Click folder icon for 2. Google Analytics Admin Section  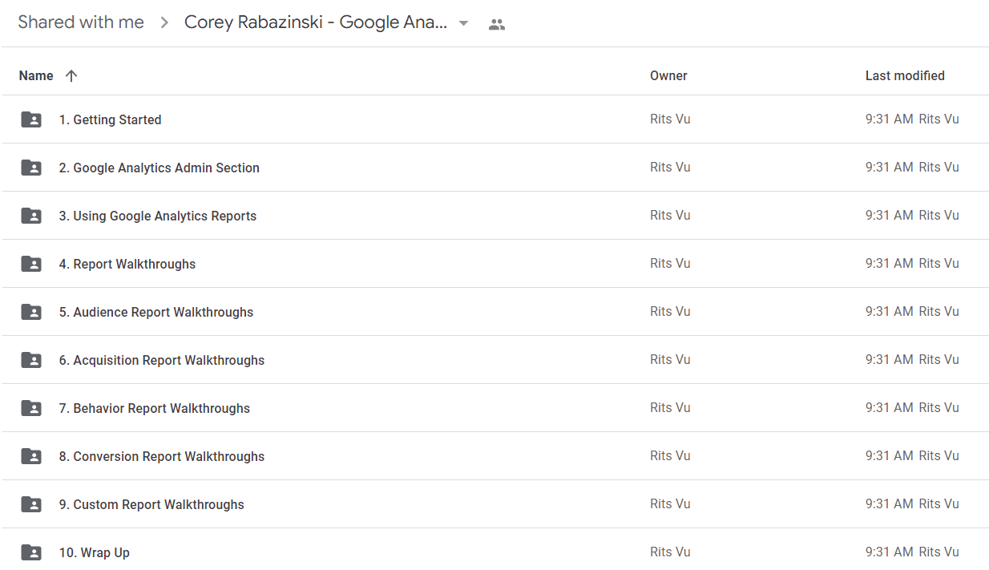[x=31, y=168]
